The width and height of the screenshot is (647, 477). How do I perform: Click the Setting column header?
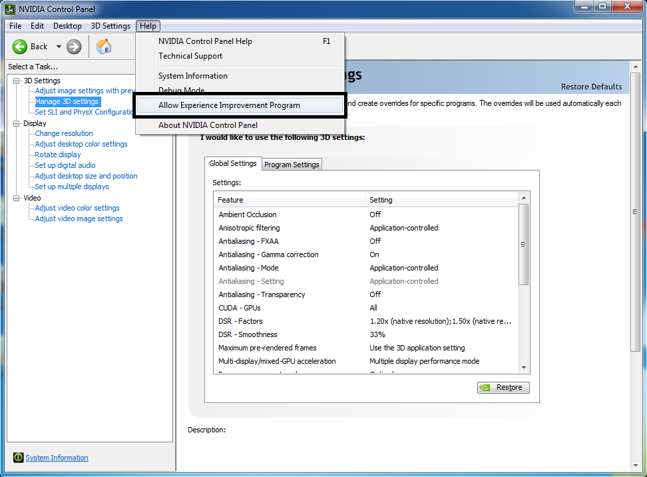(441, 200)
